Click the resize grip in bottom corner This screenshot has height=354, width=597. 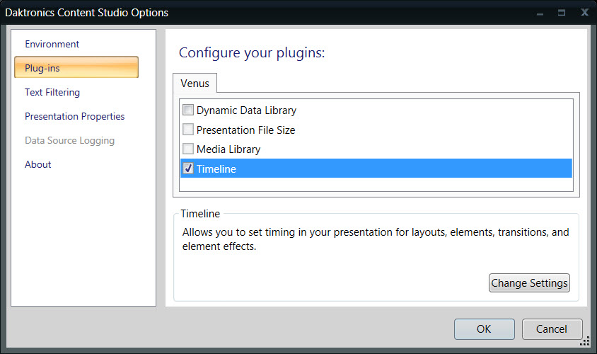pos(585,343)
